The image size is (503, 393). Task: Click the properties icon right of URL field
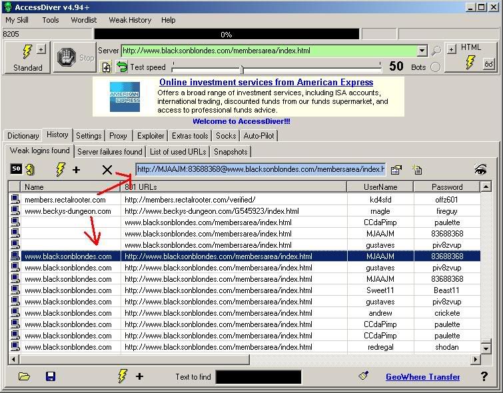point(396,169)
